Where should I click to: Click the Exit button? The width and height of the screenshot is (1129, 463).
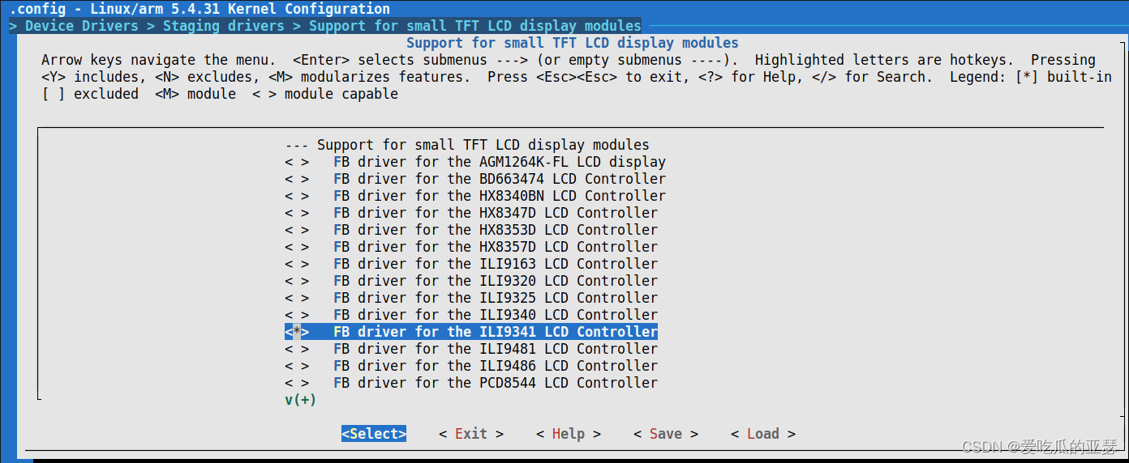(x=471, y=434)
